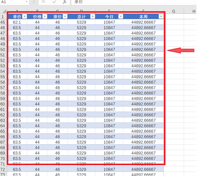Click 44892.66667 in row 45
197x176 pixels.
(143, 22)
